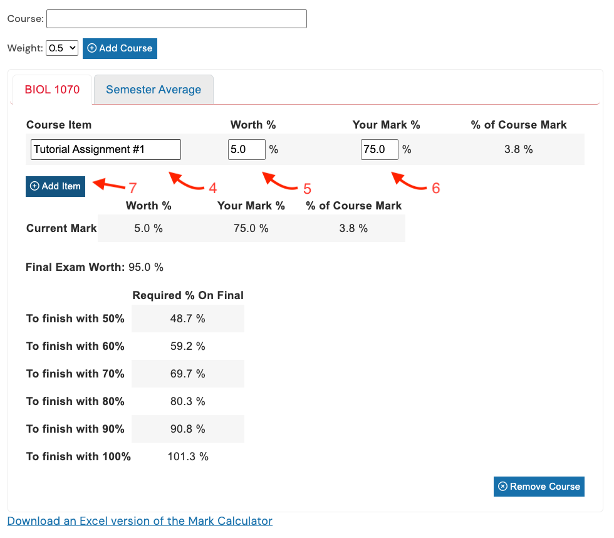Select the Tutorial Assignment #1 name field

tap(105, 149)
